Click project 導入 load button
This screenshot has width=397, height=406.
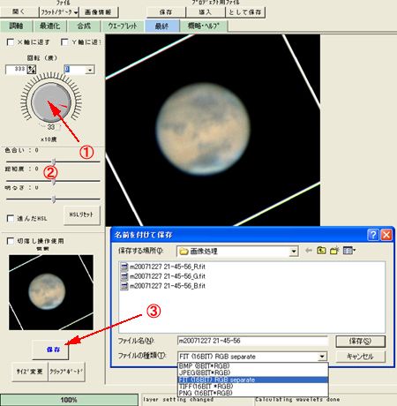point(206,12)
